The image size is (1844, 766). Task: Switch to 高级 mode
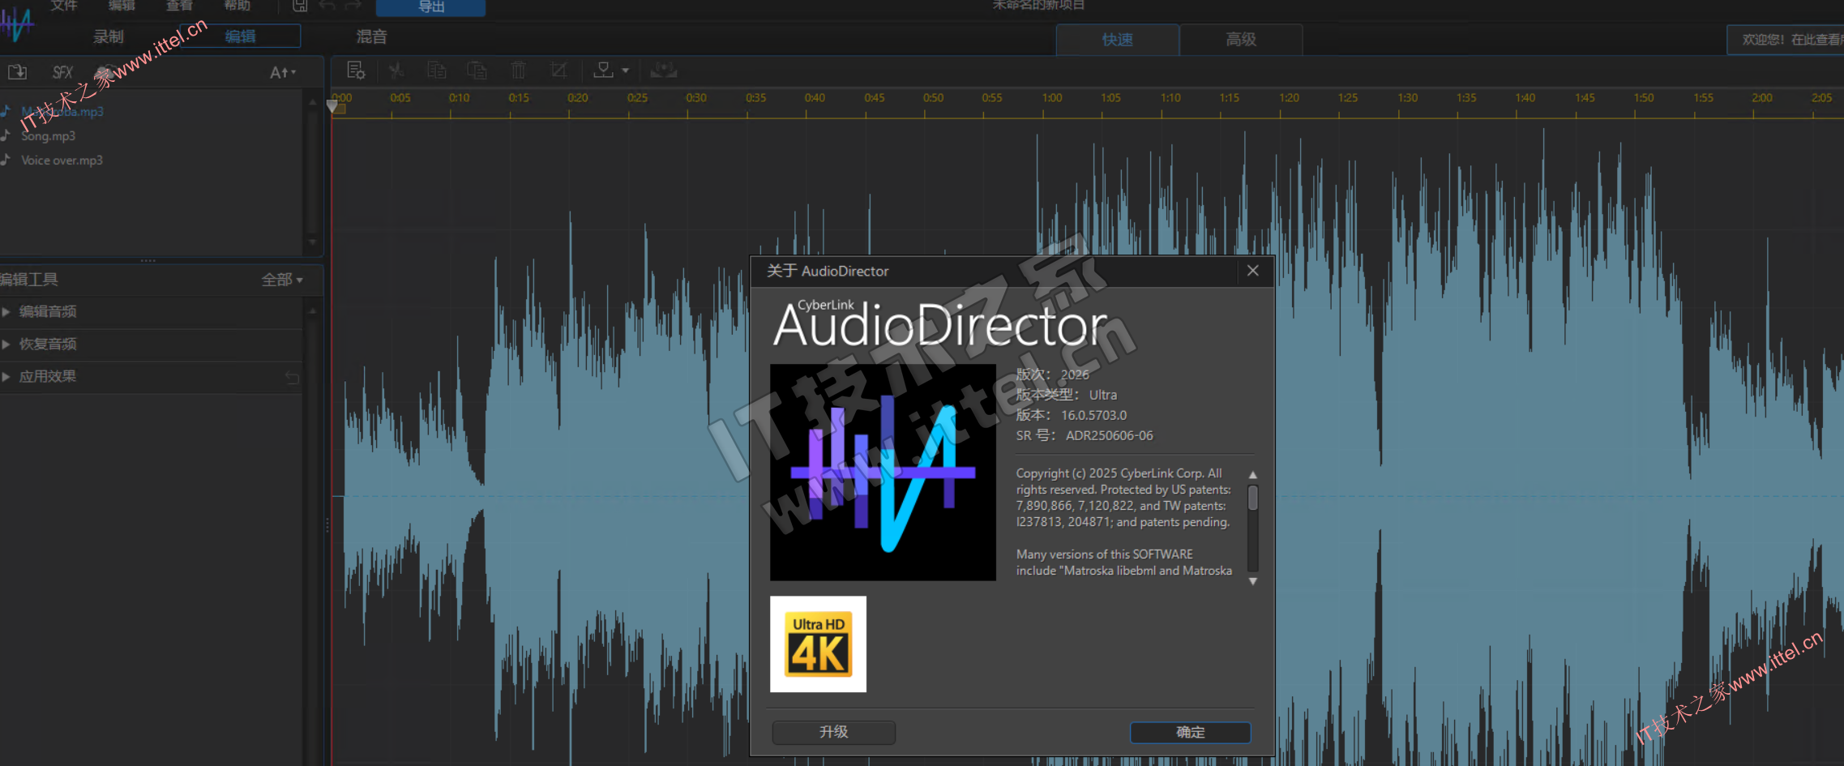coord(1240,40)
